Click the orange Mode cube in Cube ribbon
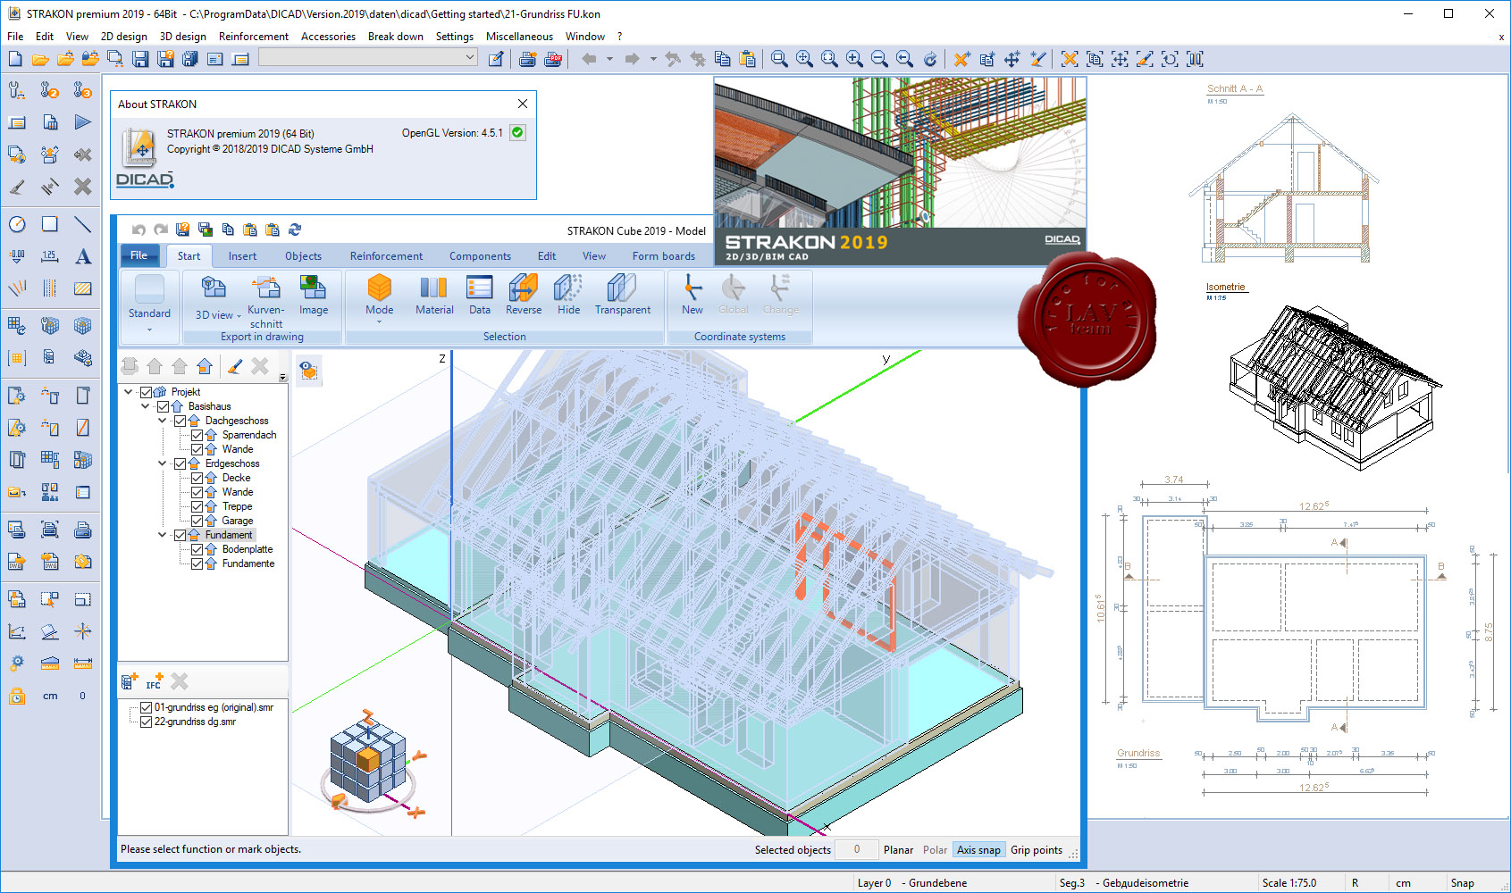 [379, 288]
